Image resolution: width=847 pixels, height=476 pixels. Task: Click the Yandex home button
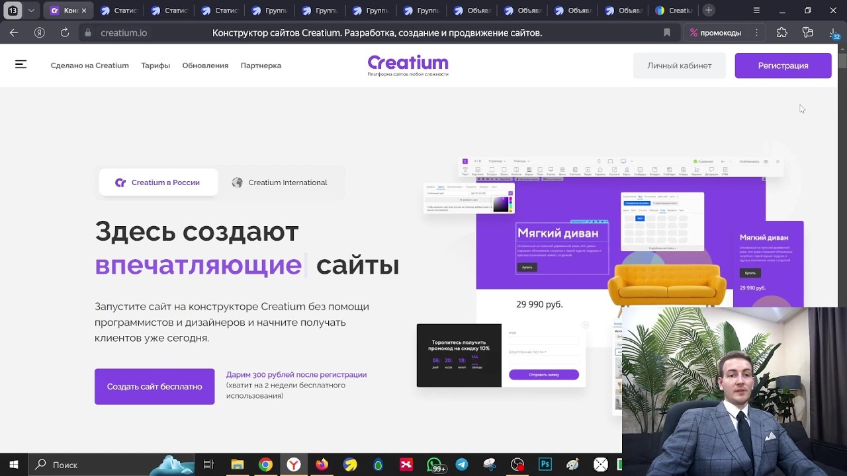pos(40,32)
